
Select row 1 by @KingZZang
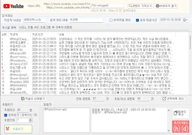(87, 39)
